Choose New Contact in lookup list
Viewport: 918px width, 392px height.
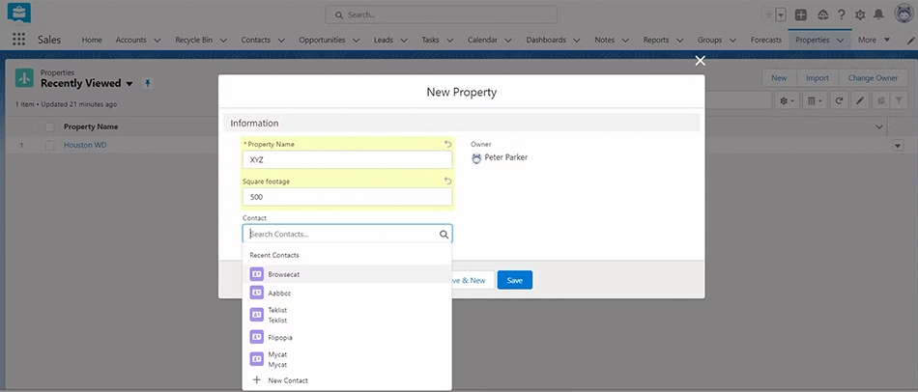click(x=347, y=380)
